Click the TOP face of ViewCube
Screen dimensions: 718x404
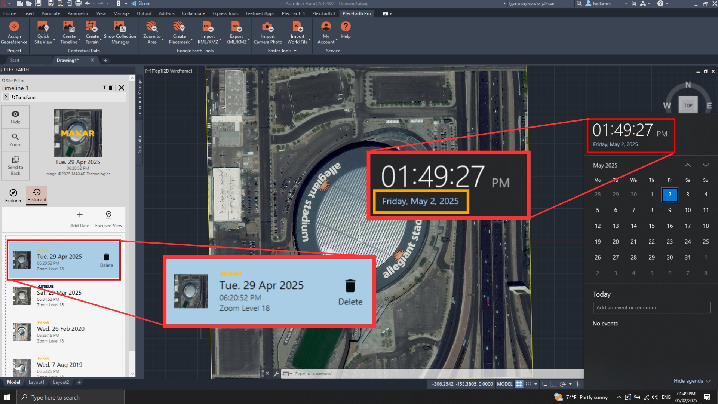[x=688, y=105]
